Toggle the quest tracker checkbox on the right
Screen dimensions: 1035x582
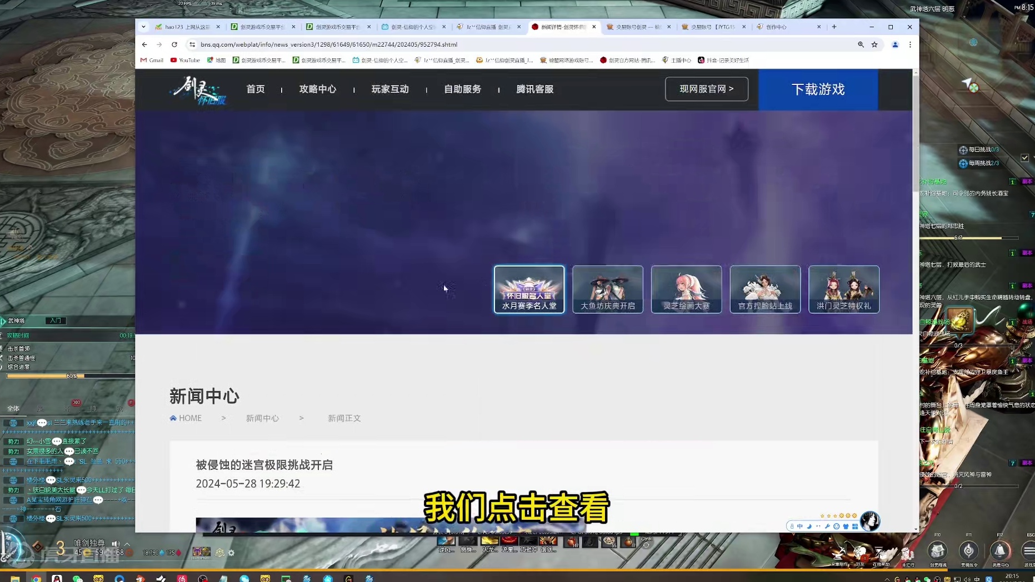pyautogui.click(x=1025, y=158)
